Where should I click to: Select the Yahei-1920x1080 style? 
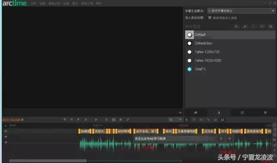point(230,61)
